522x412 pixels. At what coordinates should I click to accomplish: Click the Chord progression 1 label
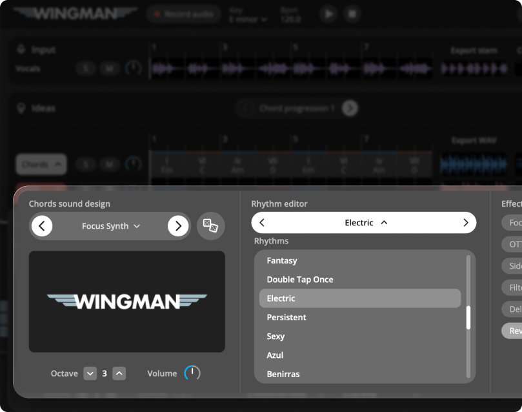click(297, 108)
